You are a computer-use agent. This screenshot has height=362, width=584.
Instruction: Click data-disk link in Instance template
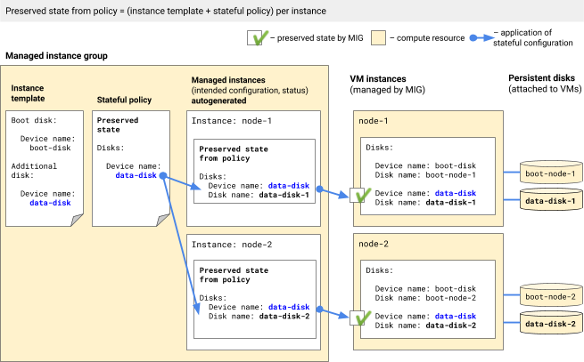[50, 203]
